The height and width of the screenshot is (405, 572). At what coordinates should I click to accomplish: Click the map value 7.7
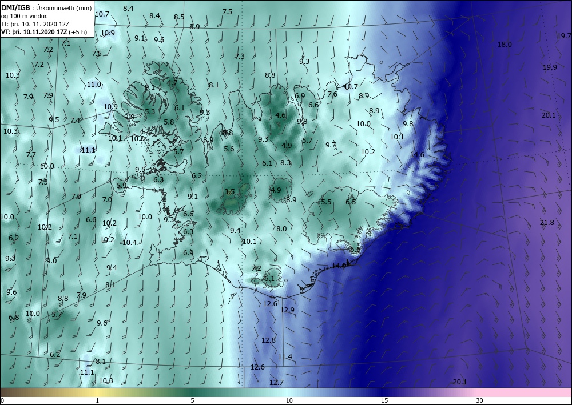coord(31,155)
